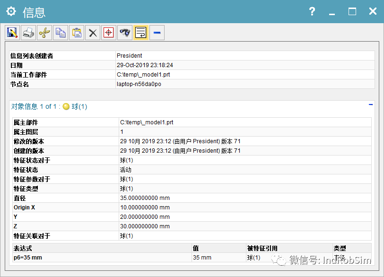Screen dimensions: 384x277
Task: Click 球(1) in the 特征类型 row
Action: tap(126, 188)
